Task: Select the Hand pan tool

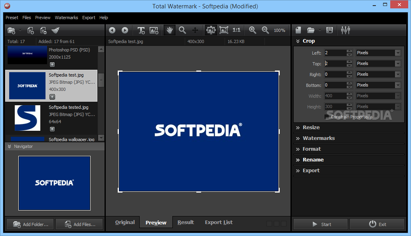Action: 170,30
